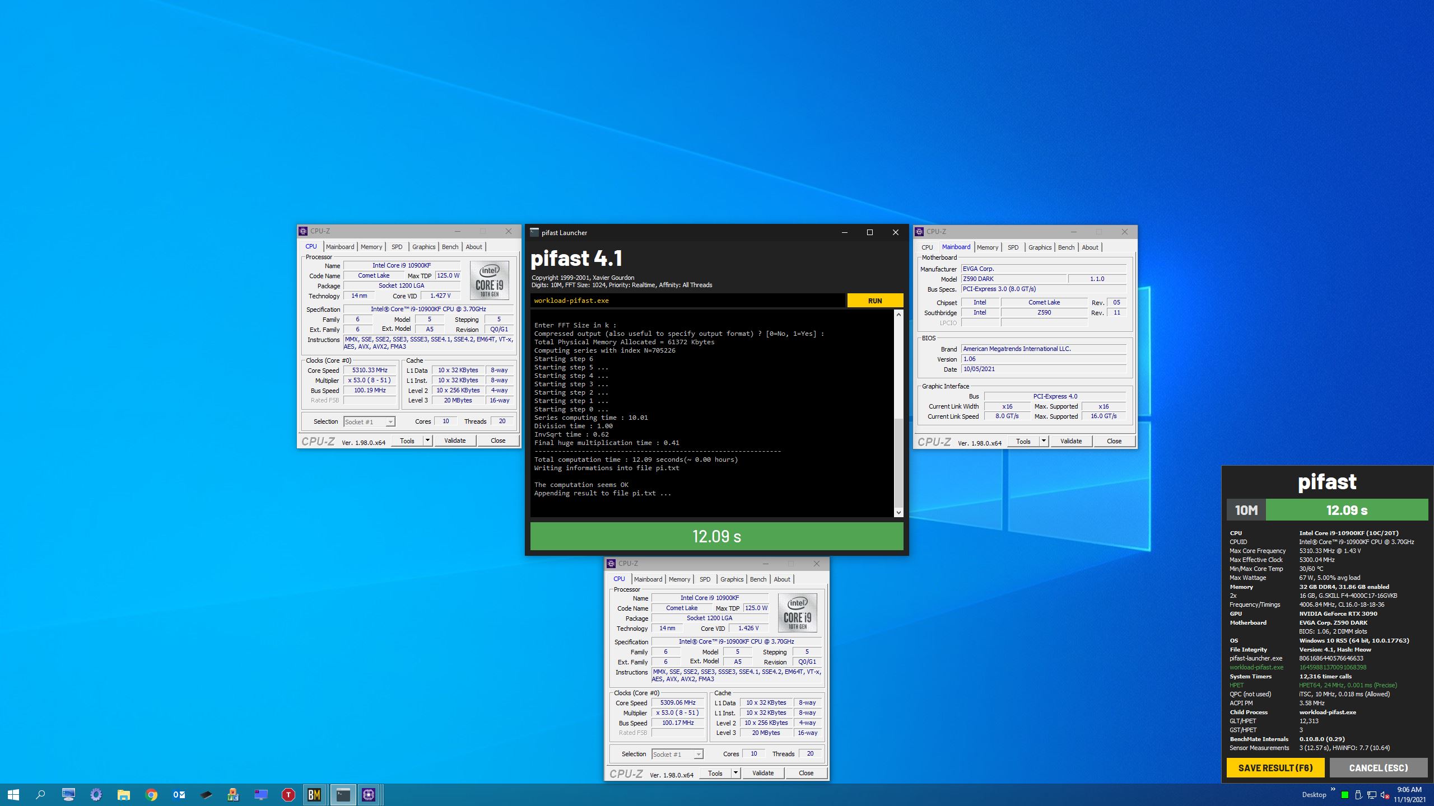Click the pifast Launcher title bar icon
The width and height of the screenshot is (1434, 806).
tap(534, 232)
